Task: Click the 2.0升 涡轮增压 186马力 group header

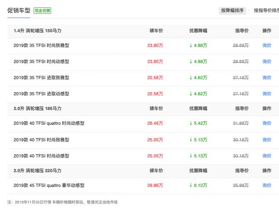Action: coord(37,108)
